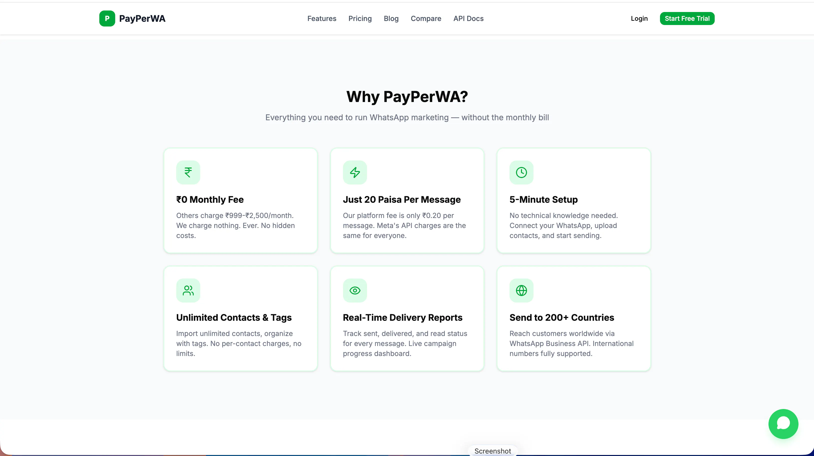Click the people icon for Unlimited Contacts
Image resolution: width=814 pixels, height=456 pixels.
pos(188,290)
